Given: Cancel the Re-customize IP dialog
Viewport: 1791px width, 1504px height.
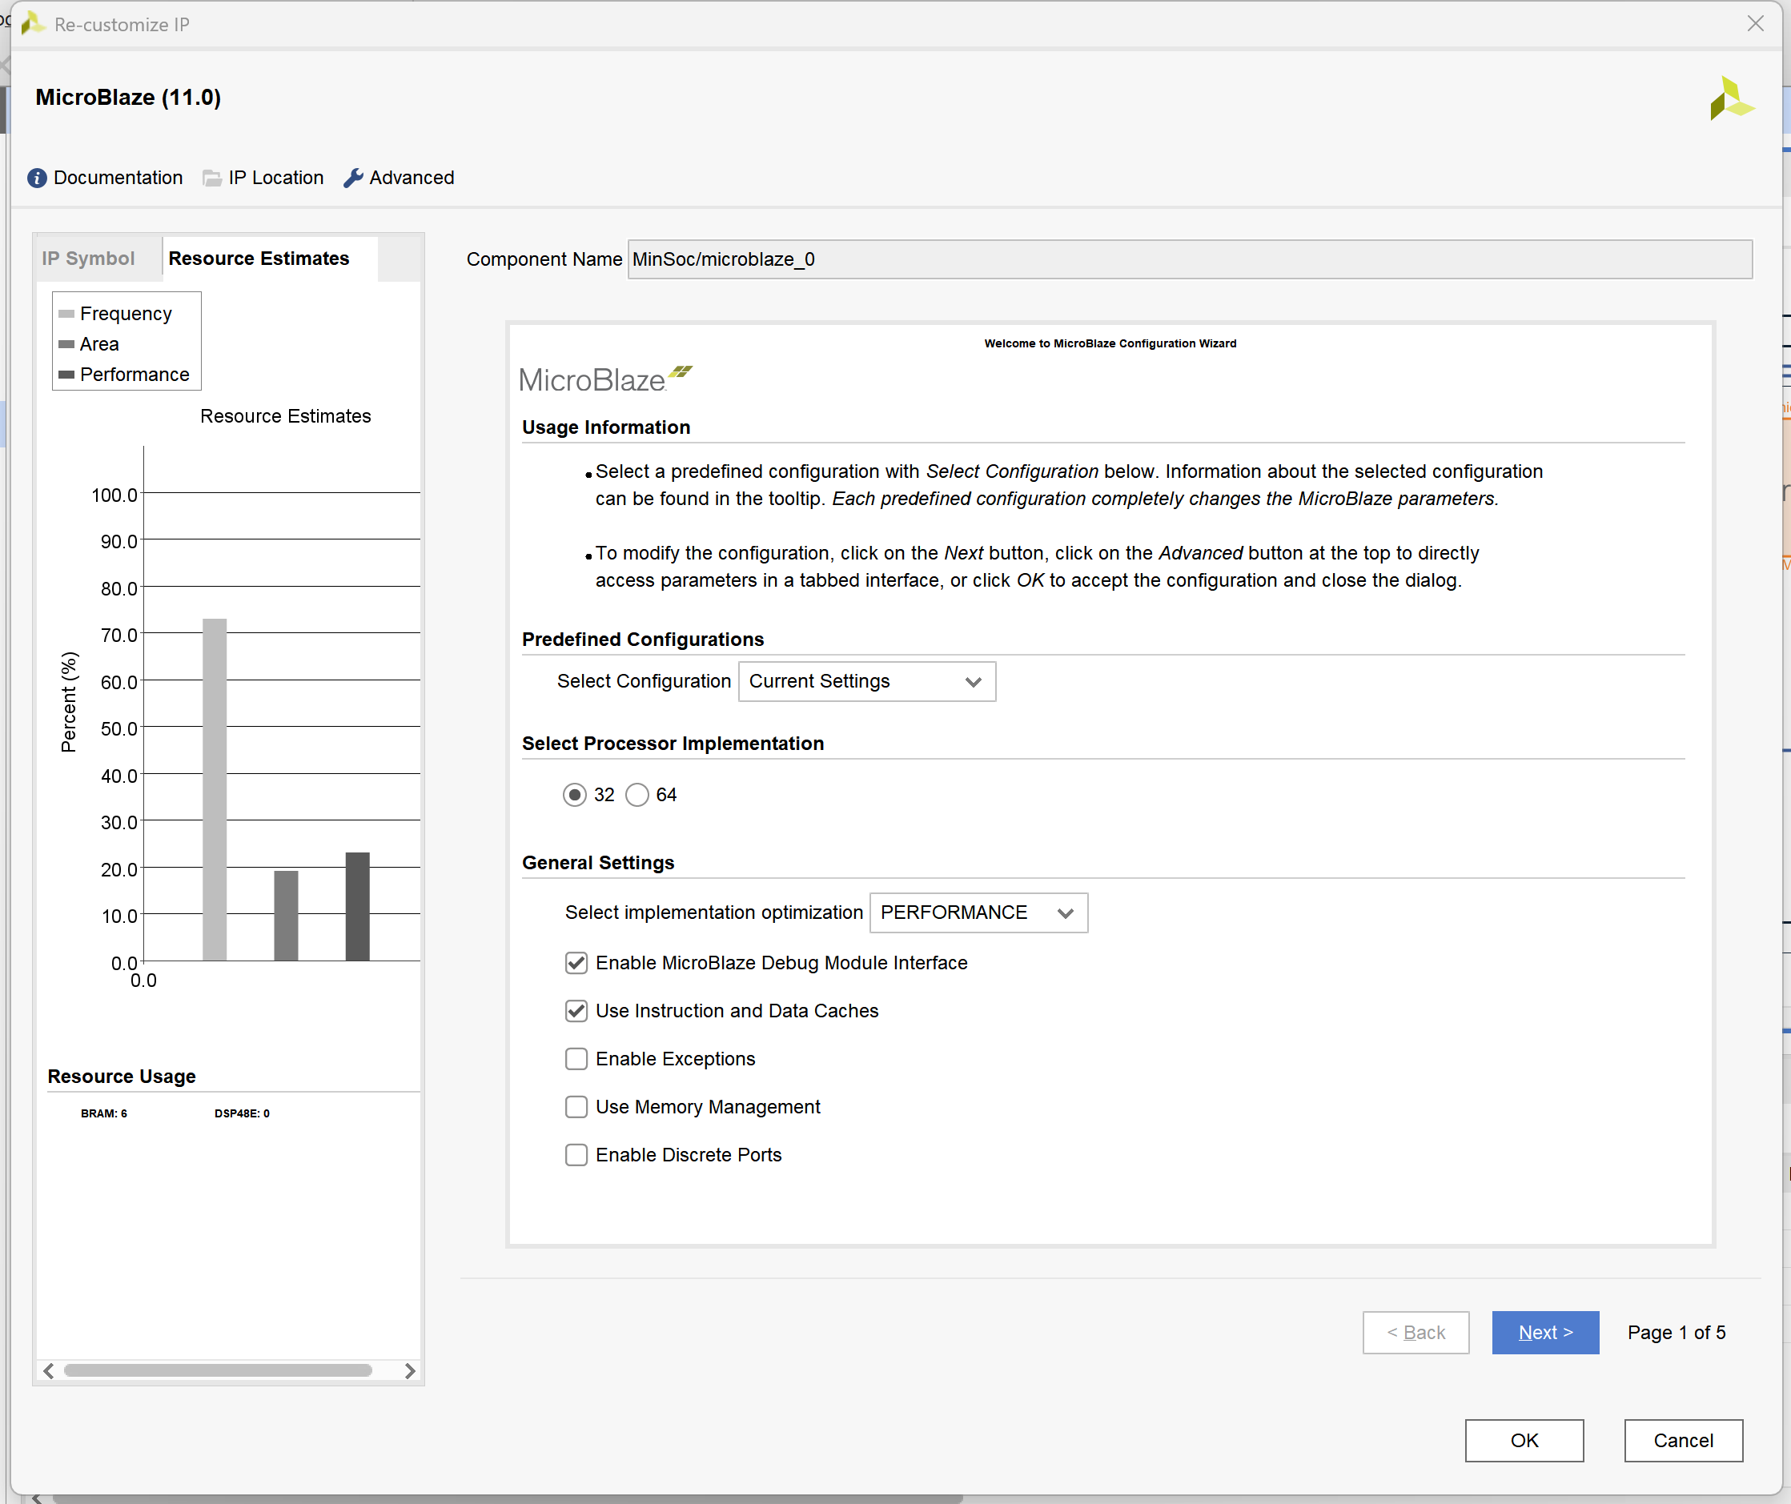Looking at the screenshot, I should click(x=1683, y=1440).
